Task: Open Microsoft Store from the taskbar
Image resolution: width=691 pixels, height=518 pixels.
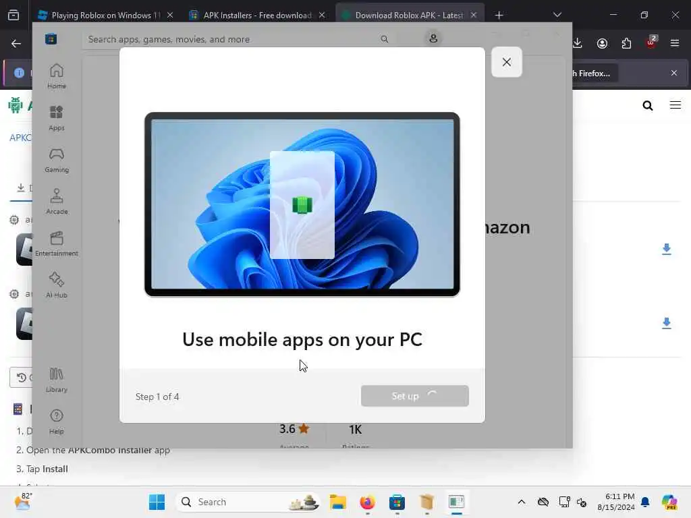Action: [x=397, y=502]
